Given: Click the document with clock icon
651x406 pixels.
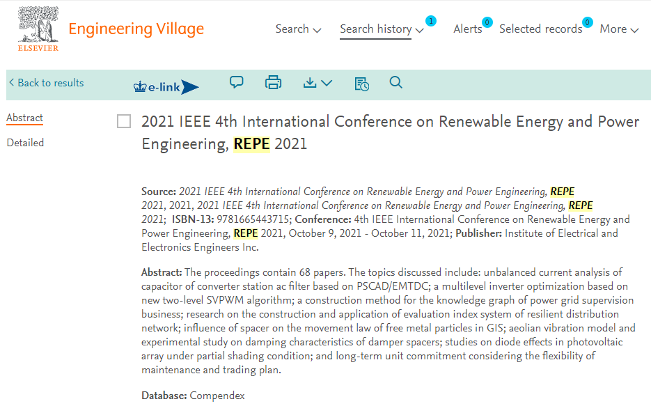Looking at the screenshot, I should (x=361, y=84).
